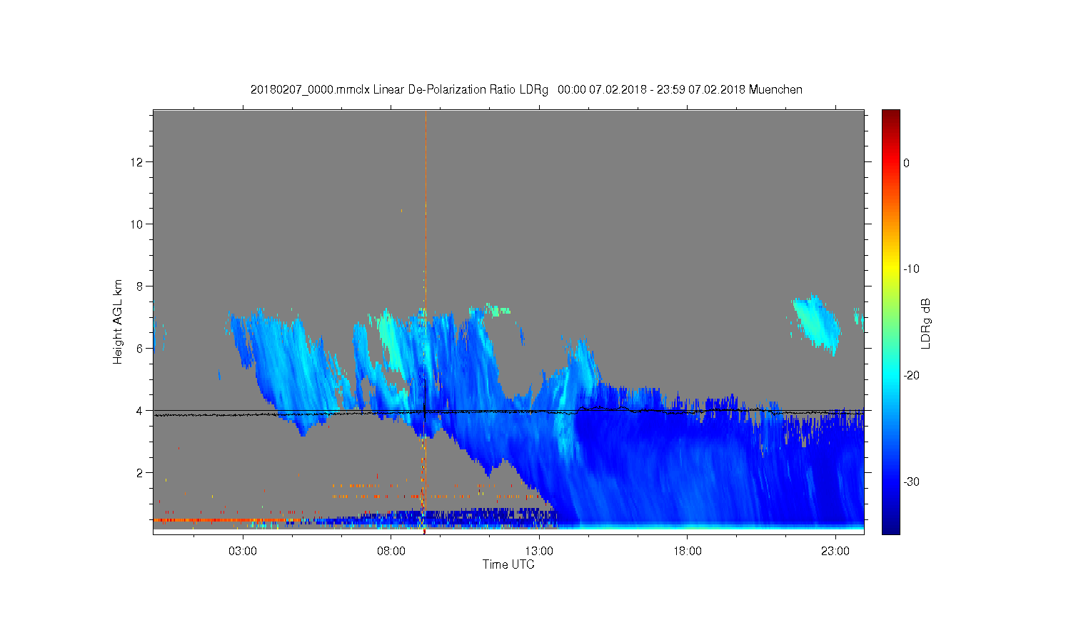The width and height of the screenshot is (1071, 643).
Task: Click the height tick label 4
Action: [140, 411]
